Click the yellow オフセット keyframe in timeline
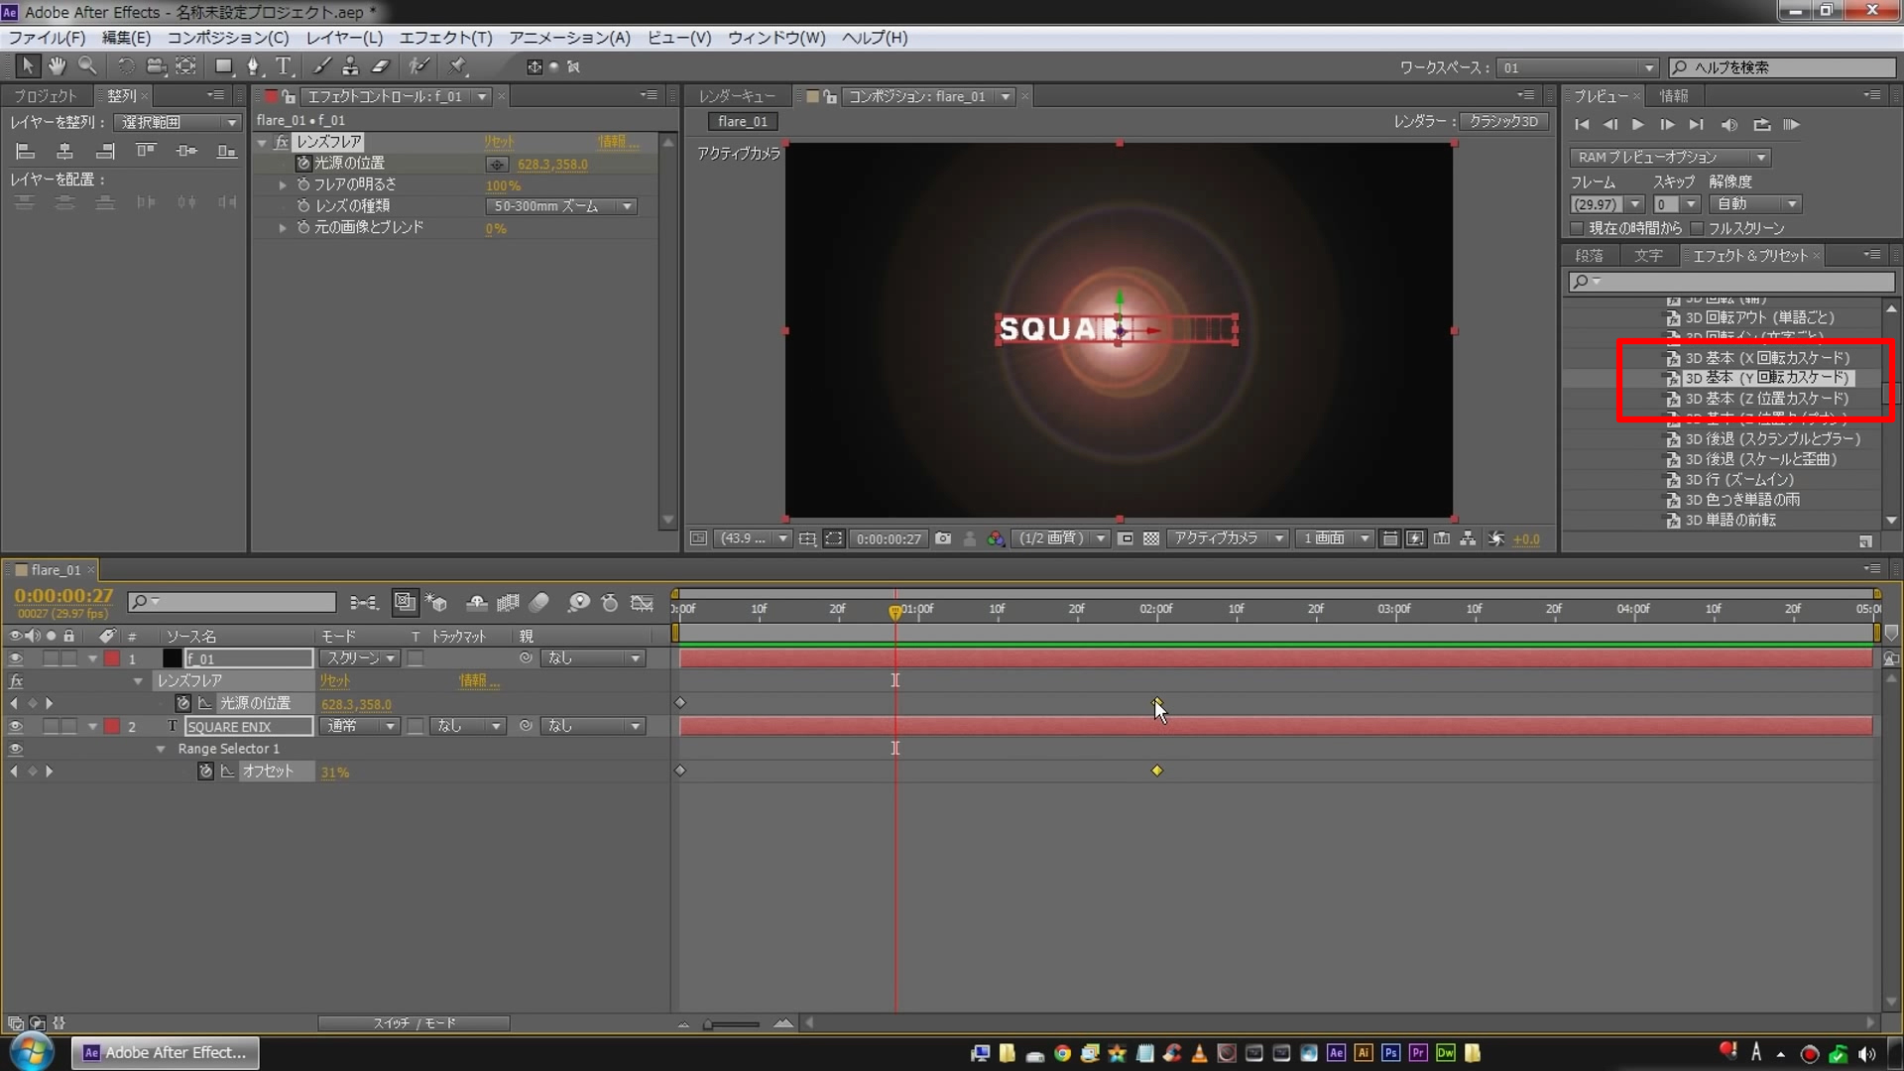This screenshot has width=1904, height=1071. [x=1156, y=771]
